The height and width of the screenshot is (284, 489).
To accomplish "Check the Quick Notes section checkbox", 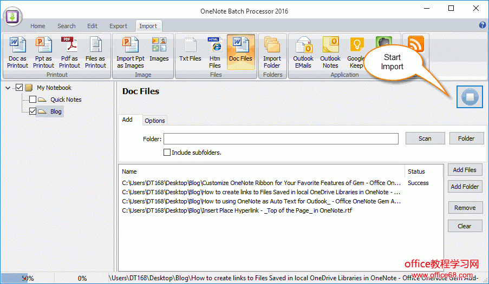I will tap(32, 100).
